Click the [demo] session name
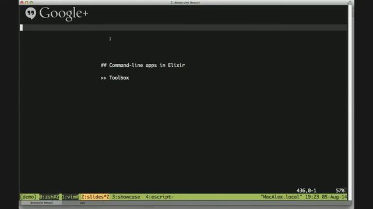This screenshot has height=209, width=373. 28,197
